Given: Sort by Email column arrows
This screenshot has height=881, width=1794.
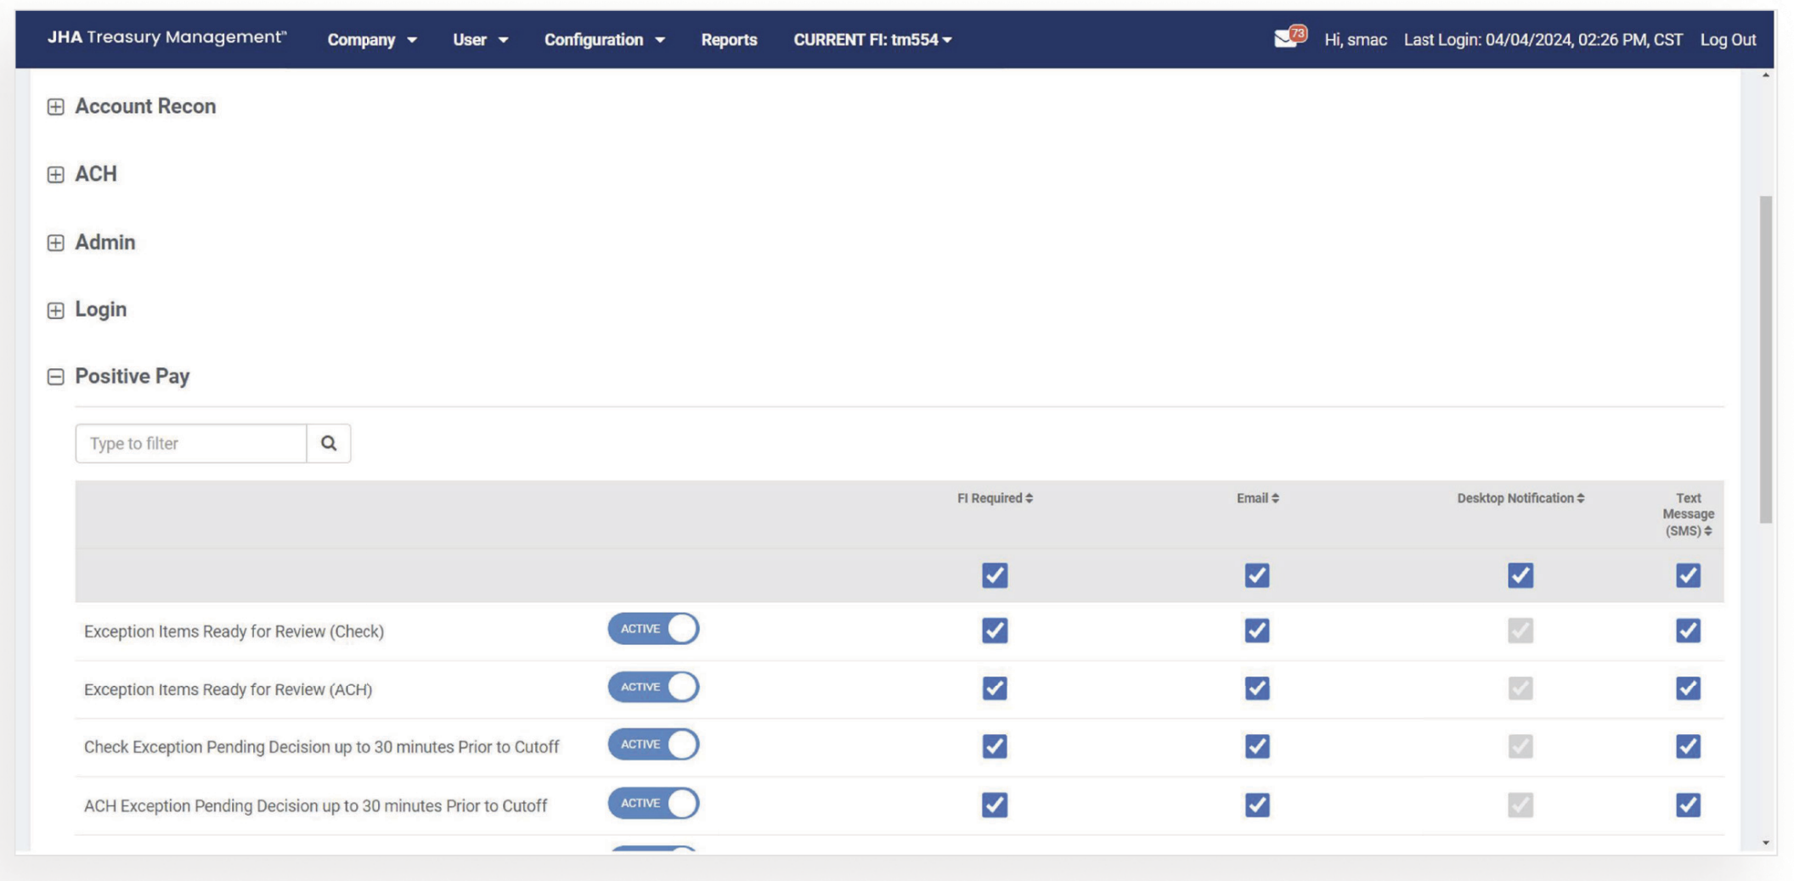Looking at the screenshot, I should coord(1275,498).
